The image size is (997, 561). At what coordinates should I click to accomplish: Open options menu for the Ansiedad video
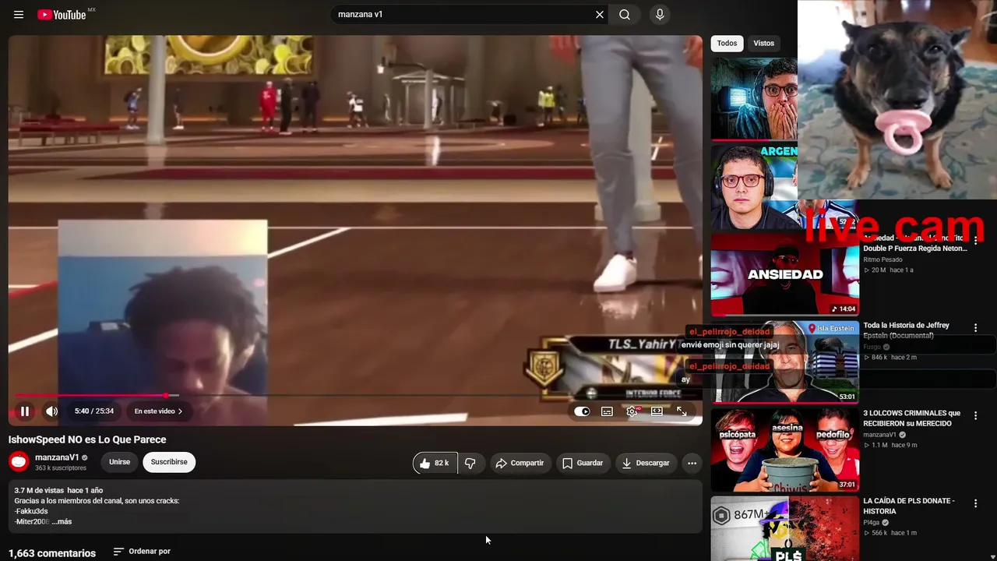[975, 241]
